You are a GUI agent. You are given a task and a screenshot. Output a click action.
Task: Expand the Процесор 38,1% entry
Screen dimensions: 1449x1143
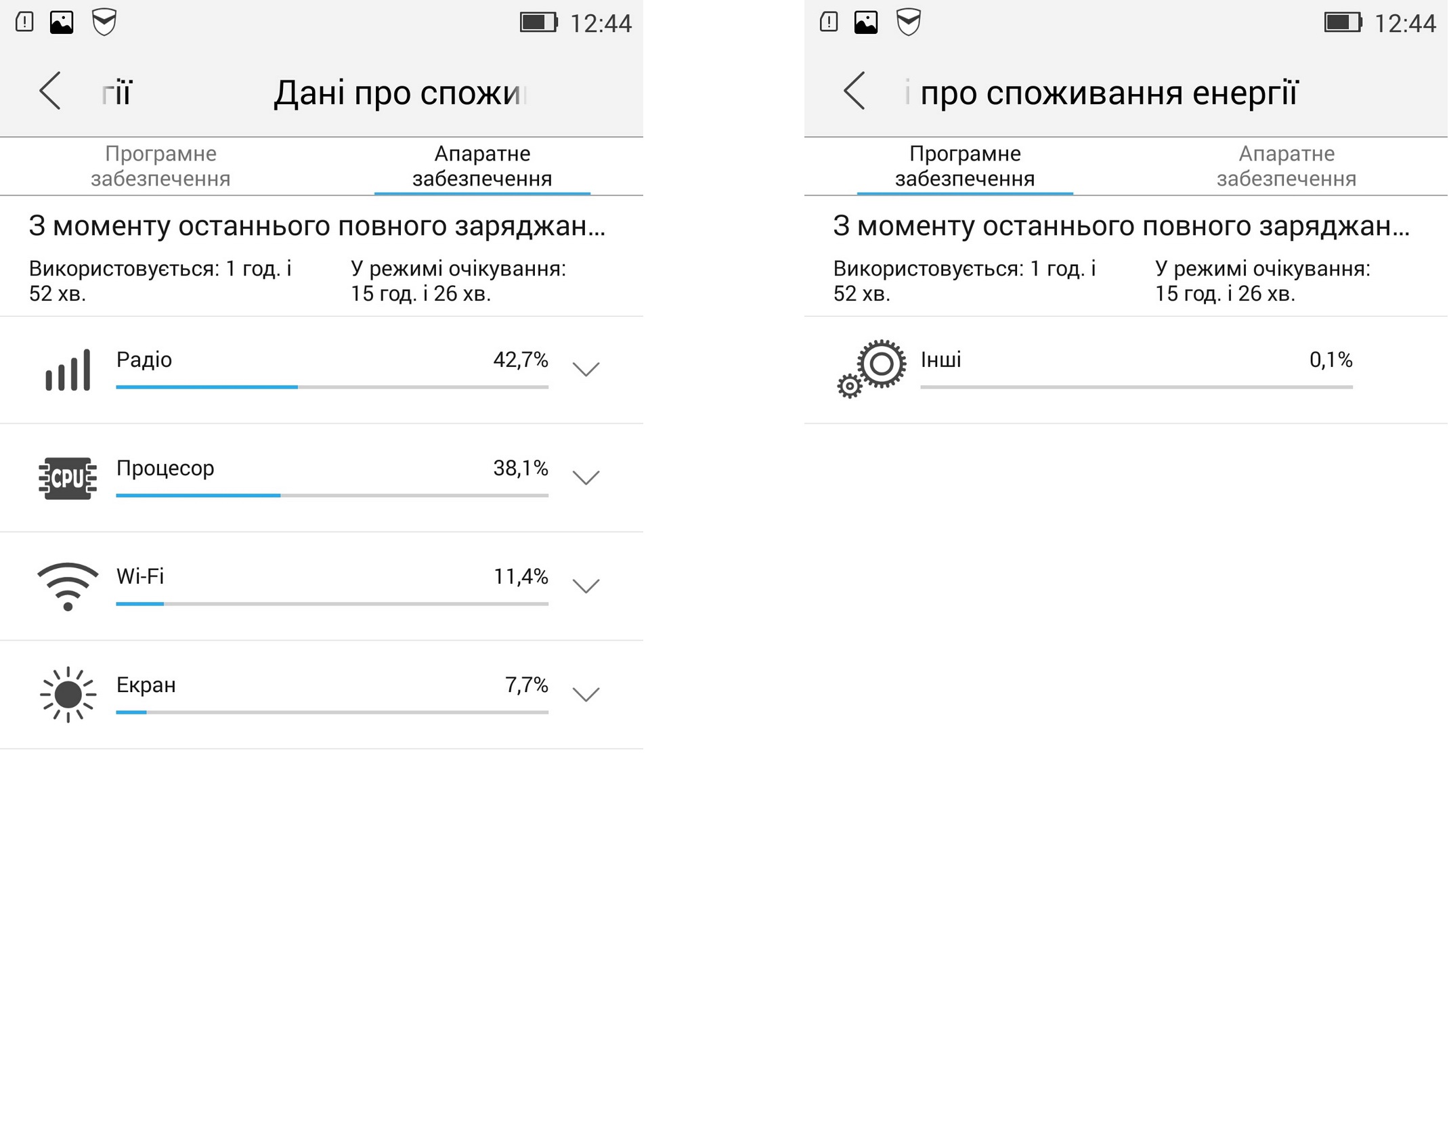(586, 477)
